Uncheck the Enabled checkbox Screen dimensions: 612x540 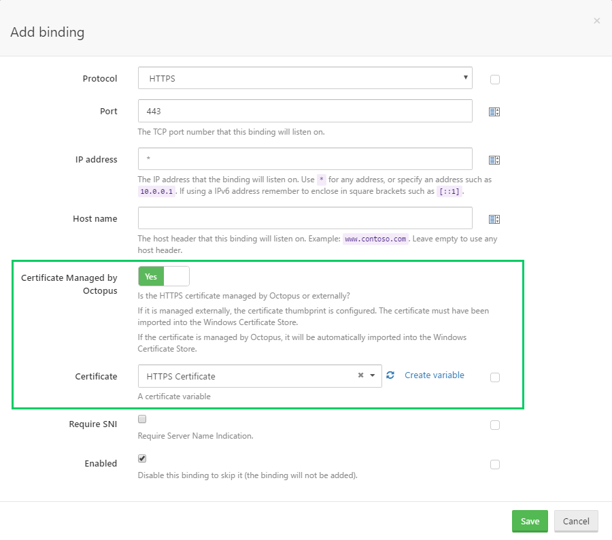pos(141,458)
